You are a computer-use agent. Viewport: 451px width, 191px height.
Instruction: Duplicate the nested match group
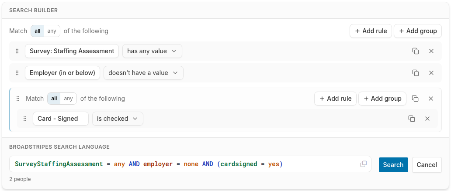click(x=415, y=99)
